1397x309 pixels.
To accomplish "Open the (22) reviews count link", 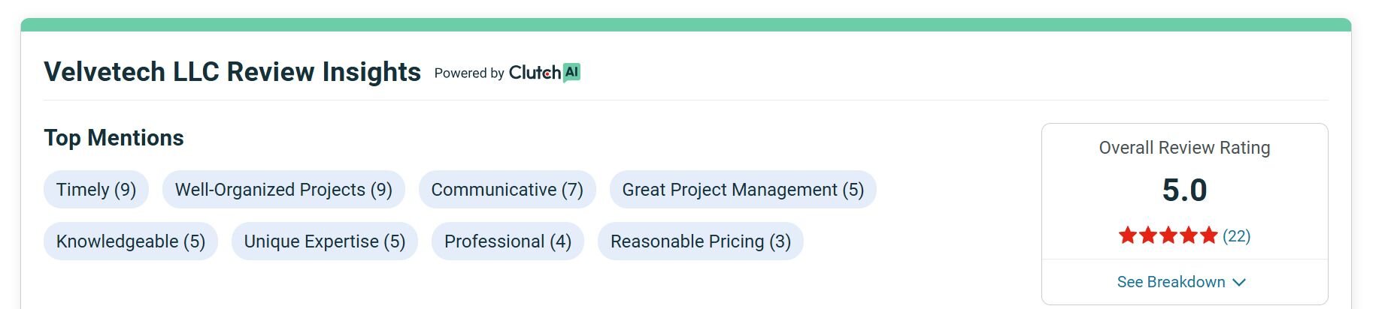I will [x=1236, y=236].
